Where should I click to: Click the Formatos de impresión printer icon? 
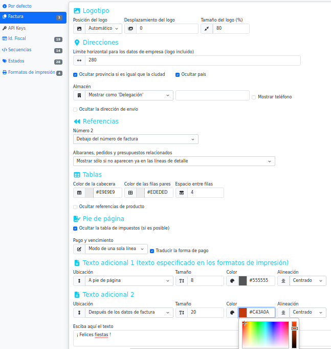5,72
